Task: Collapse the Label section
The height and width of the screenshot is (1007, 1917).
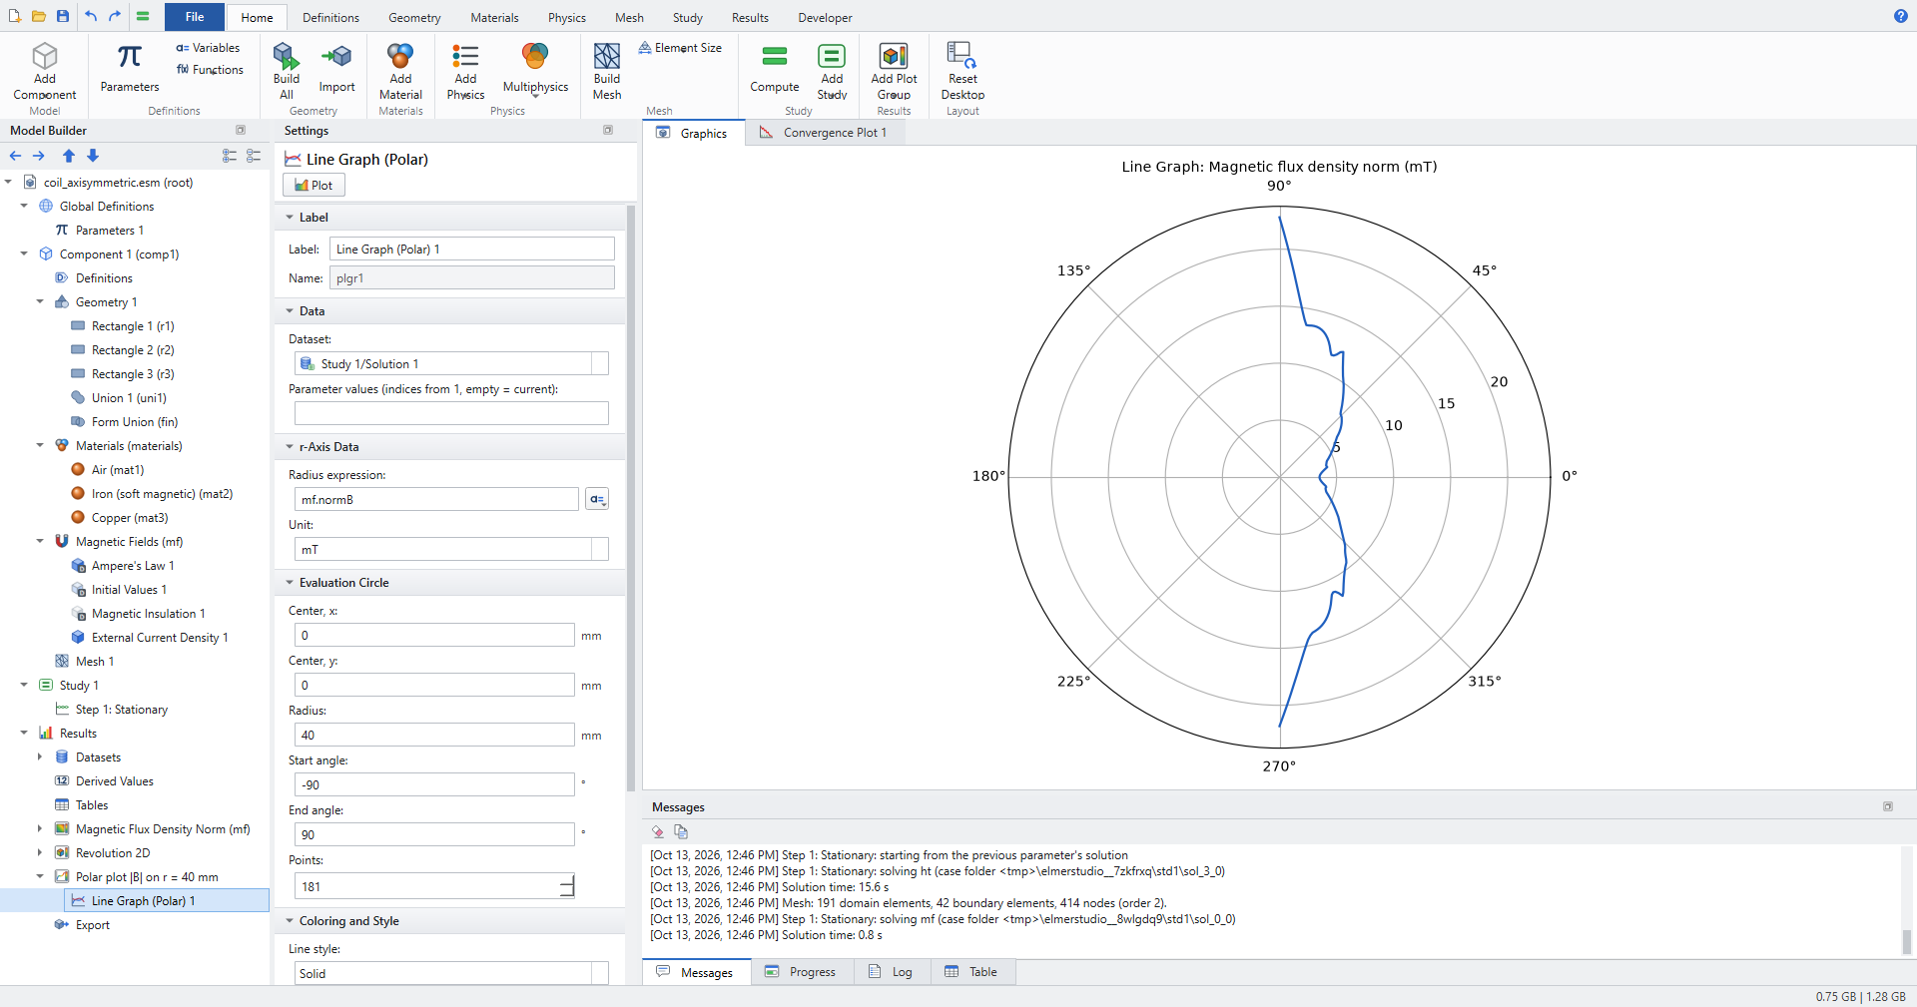Action: point(290,218)
